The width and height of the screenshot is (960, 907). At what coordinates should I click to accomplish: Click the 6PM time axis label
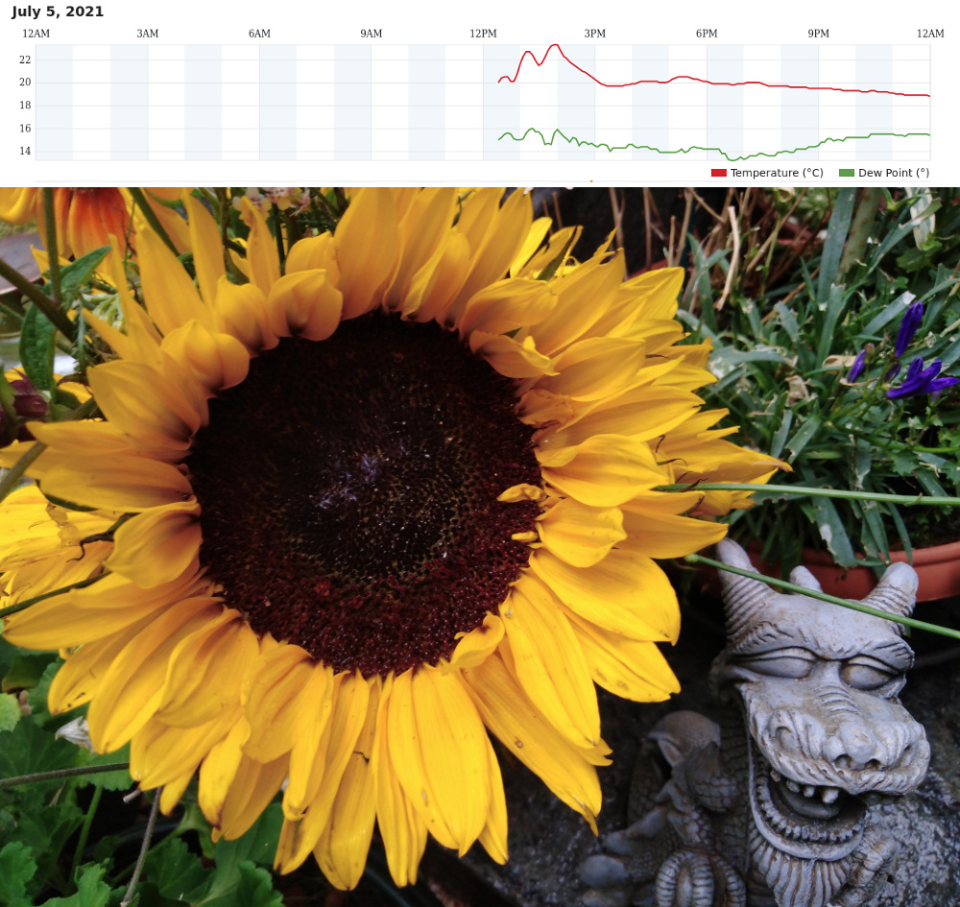pyautogui.click(x=707, y=34)
